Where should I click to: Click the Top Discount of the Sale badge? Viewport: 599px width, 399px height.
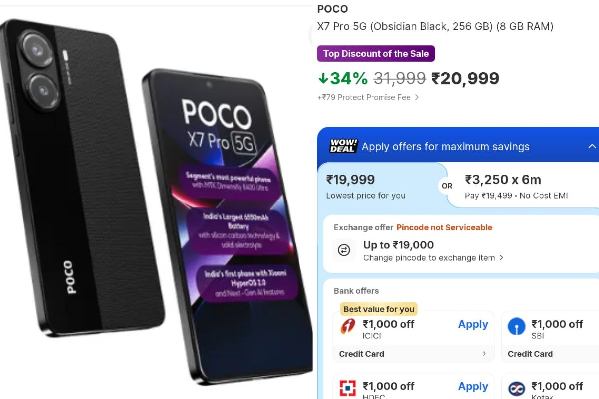pos(376,53)
